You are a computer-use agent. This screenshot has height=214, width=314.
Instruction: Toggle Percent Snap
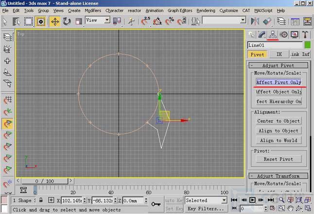point(170,21)
